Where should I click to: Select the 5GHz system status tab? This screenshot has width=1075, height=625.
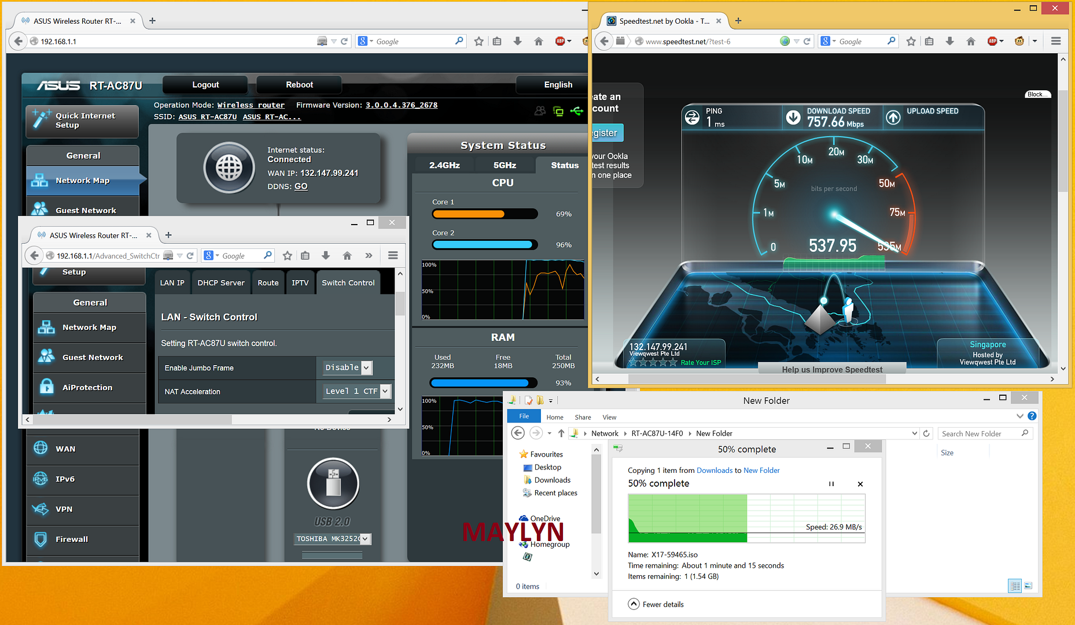click(x=505, y=166)
